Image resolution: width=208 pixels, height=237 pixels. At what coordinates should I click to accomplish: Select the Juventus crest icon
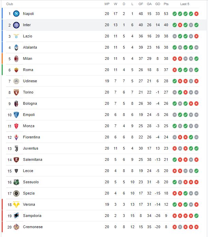[x=16, y=149]
